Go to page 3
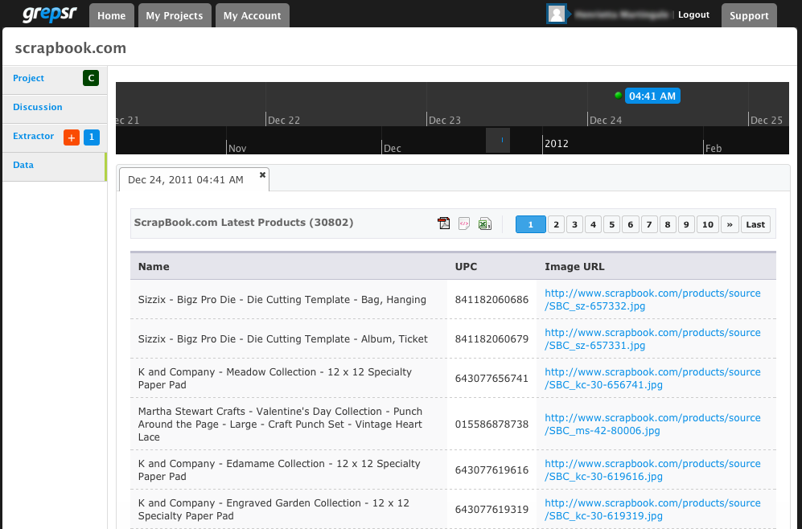This screenshot has height=529, width=802. 574,224
